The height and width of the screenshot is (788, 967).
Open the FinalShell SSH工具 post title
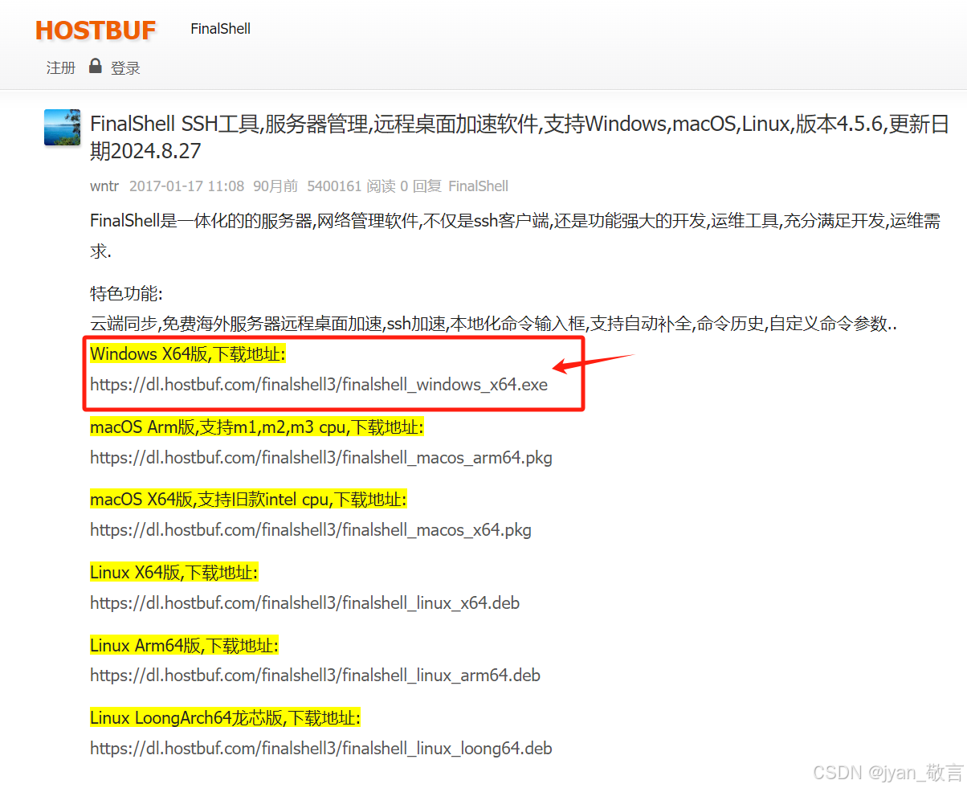click(520, 137)
